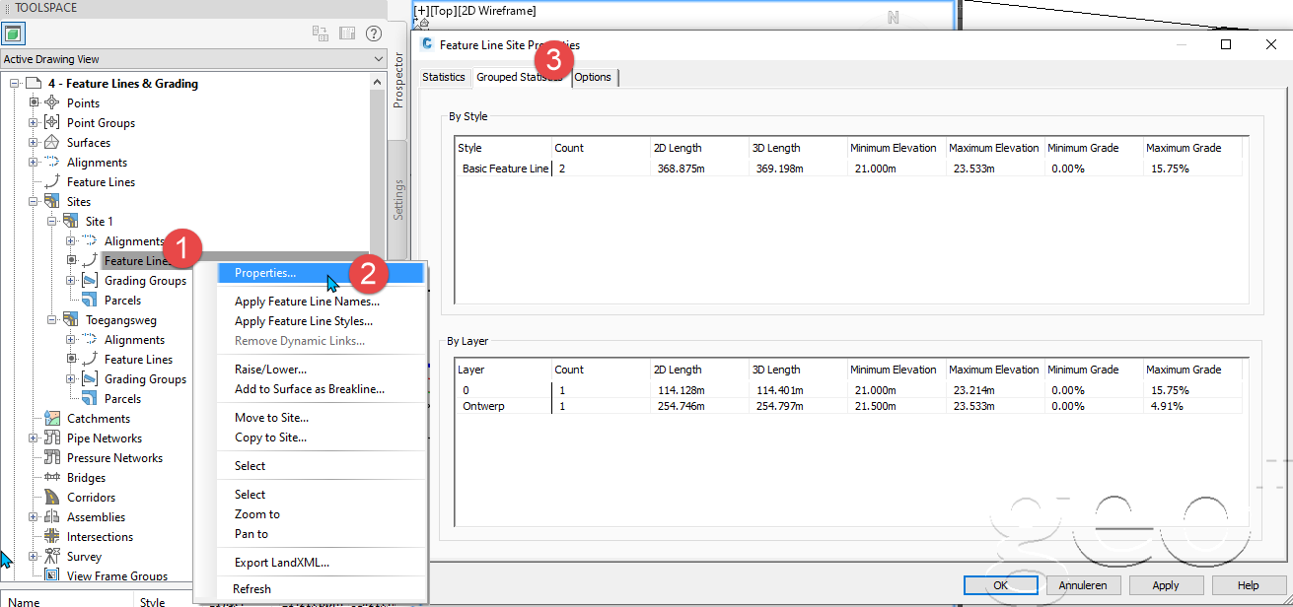
Task: Click the Surfaces icon in Prospector
Action: [49, 142]
